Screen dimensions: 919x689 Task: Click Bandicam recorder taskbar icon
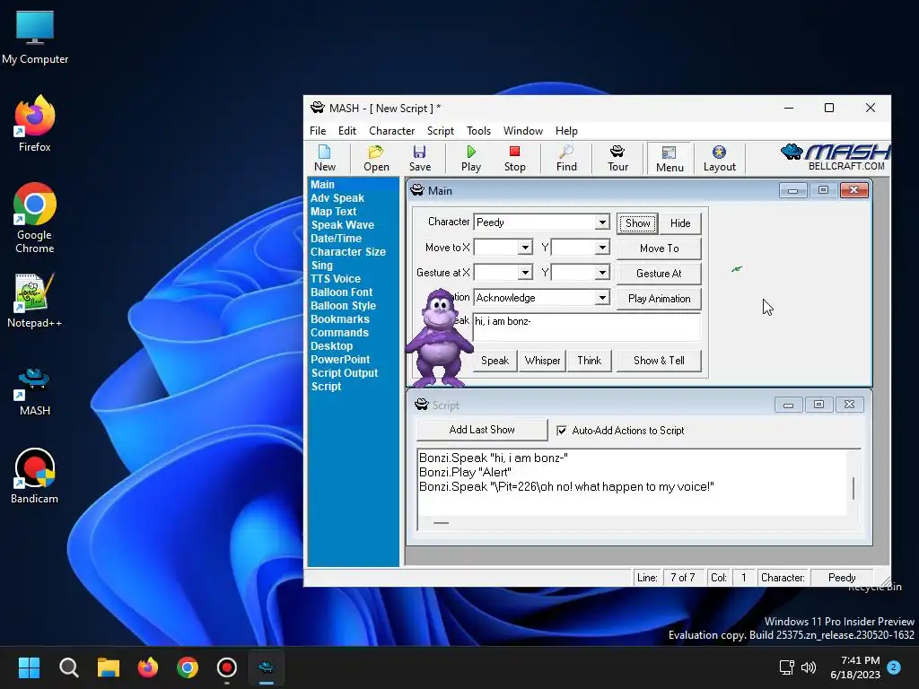[x=227, y=667]
